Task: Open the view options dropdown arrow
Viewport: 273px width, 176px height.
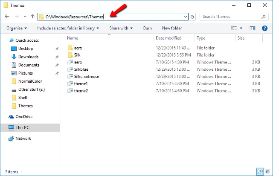Action: pos(241,28)
